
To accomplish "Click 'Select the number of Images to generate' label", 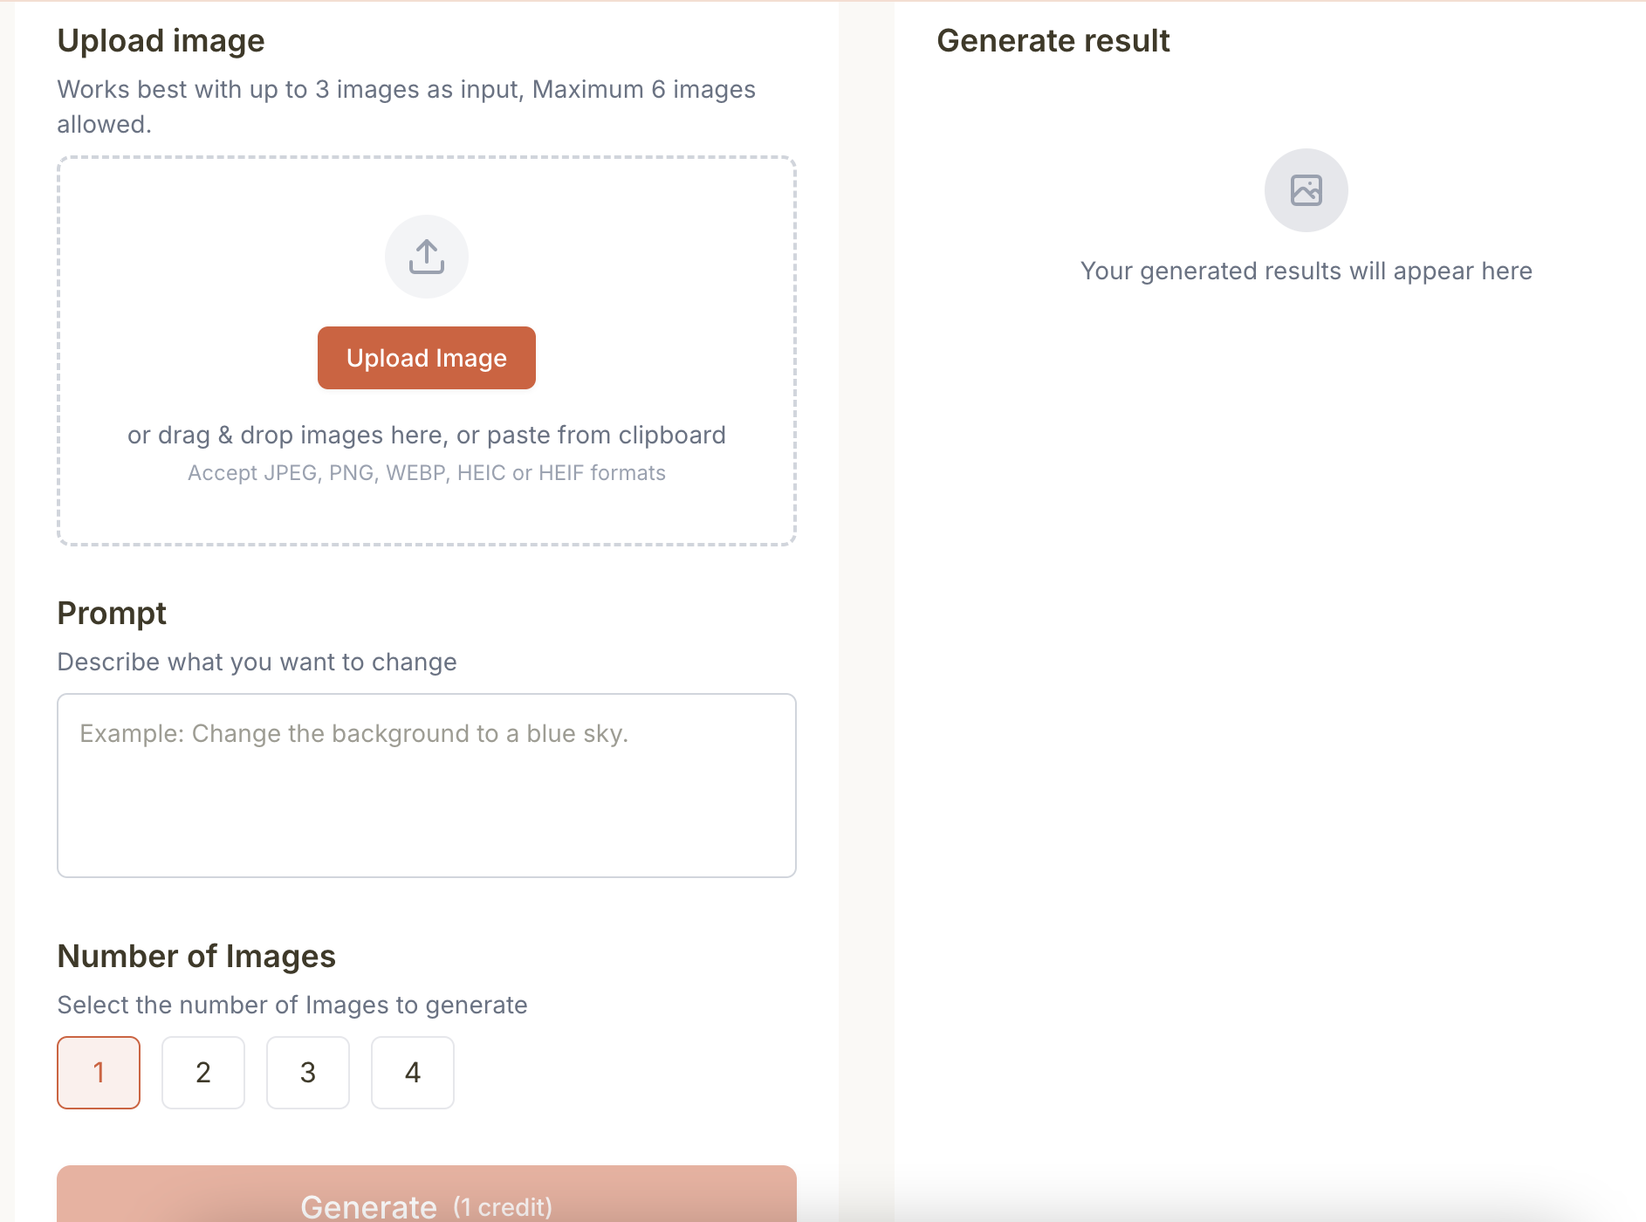I will click(292, 1006).
